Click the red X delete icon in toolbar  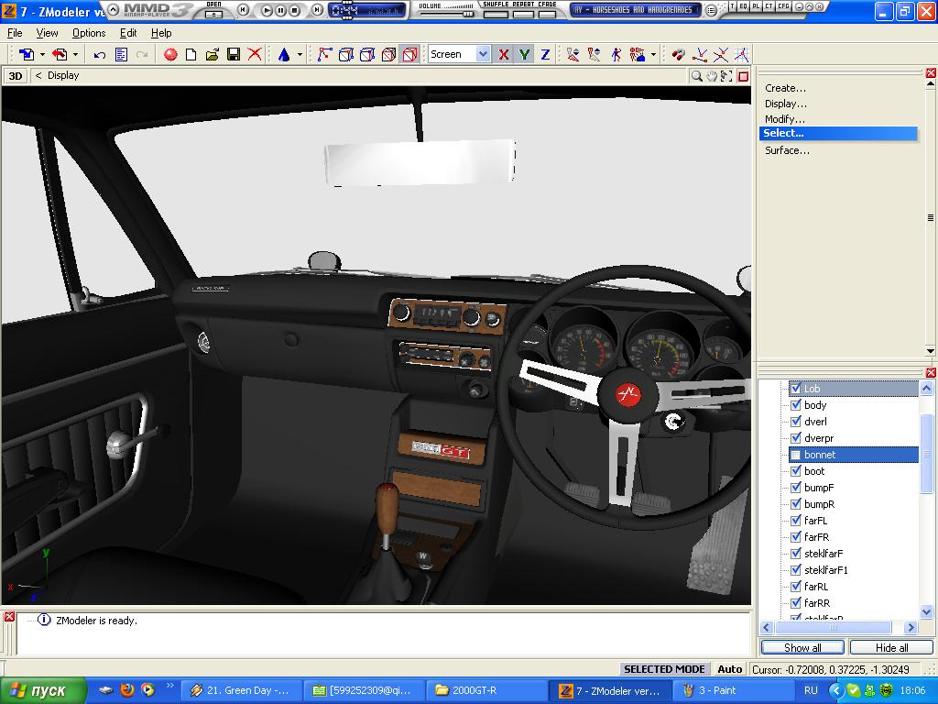click(x=255, y=55)
